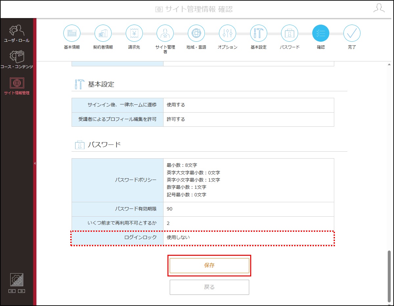
Task: Select the 基本設定 tools step icon
Action: (259, 33)
